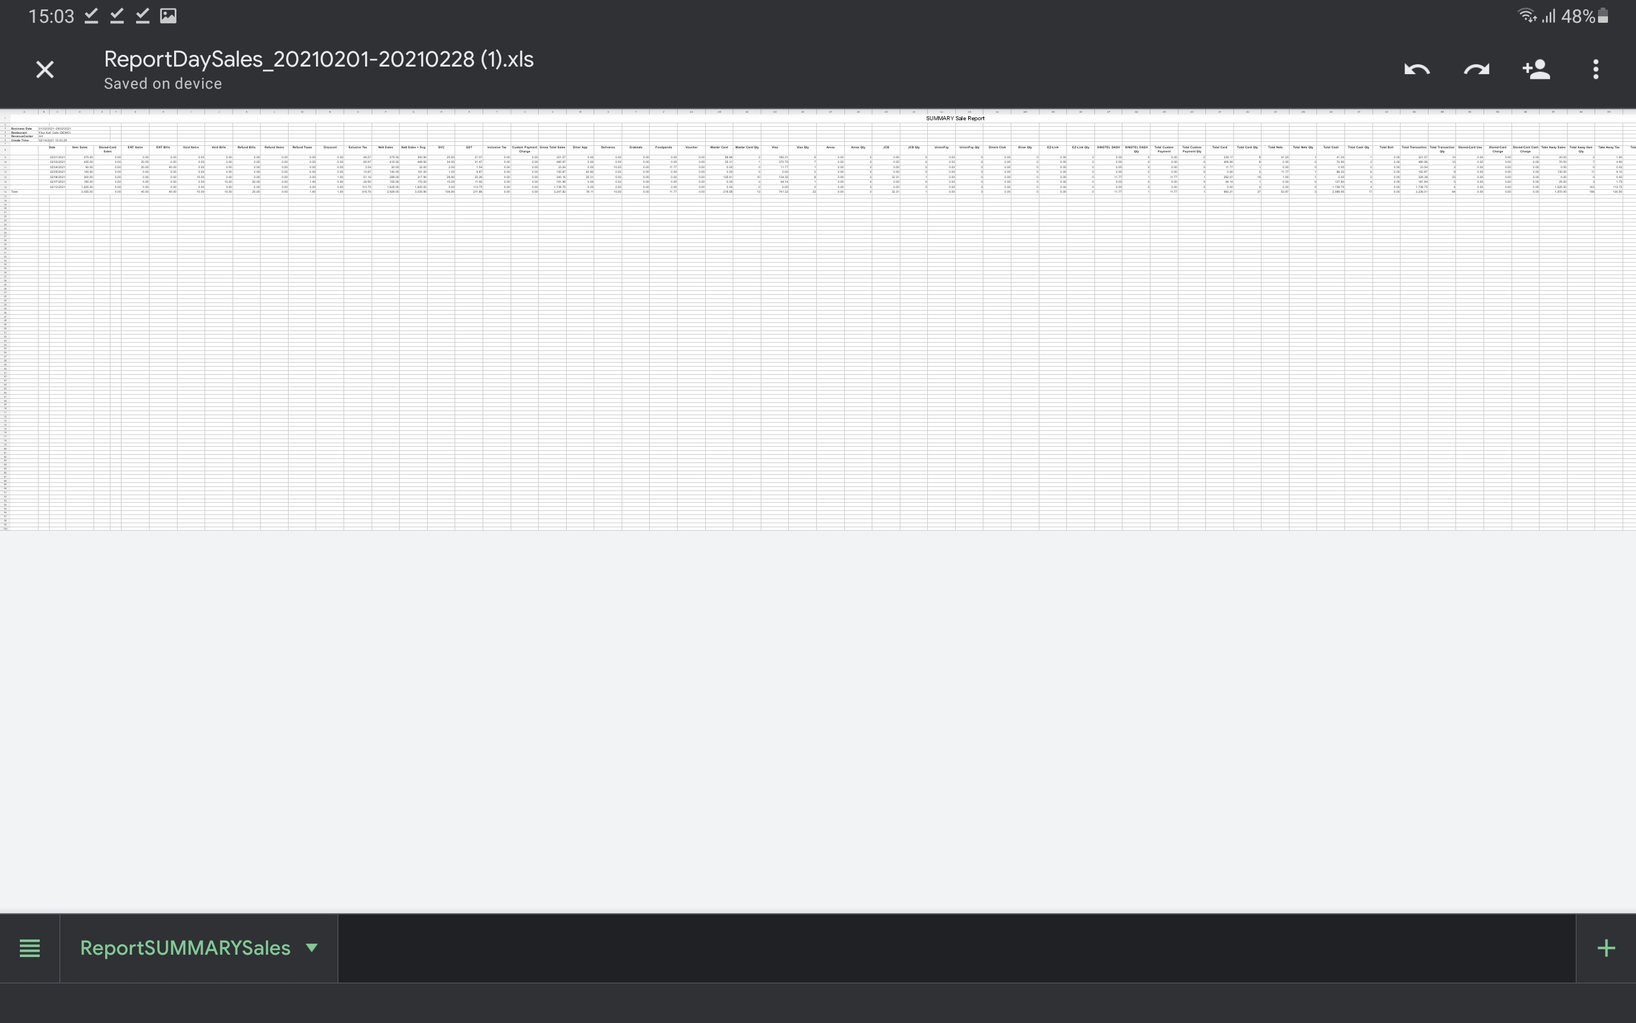
Task: Tap the file name title text
Action: [318, 60]
